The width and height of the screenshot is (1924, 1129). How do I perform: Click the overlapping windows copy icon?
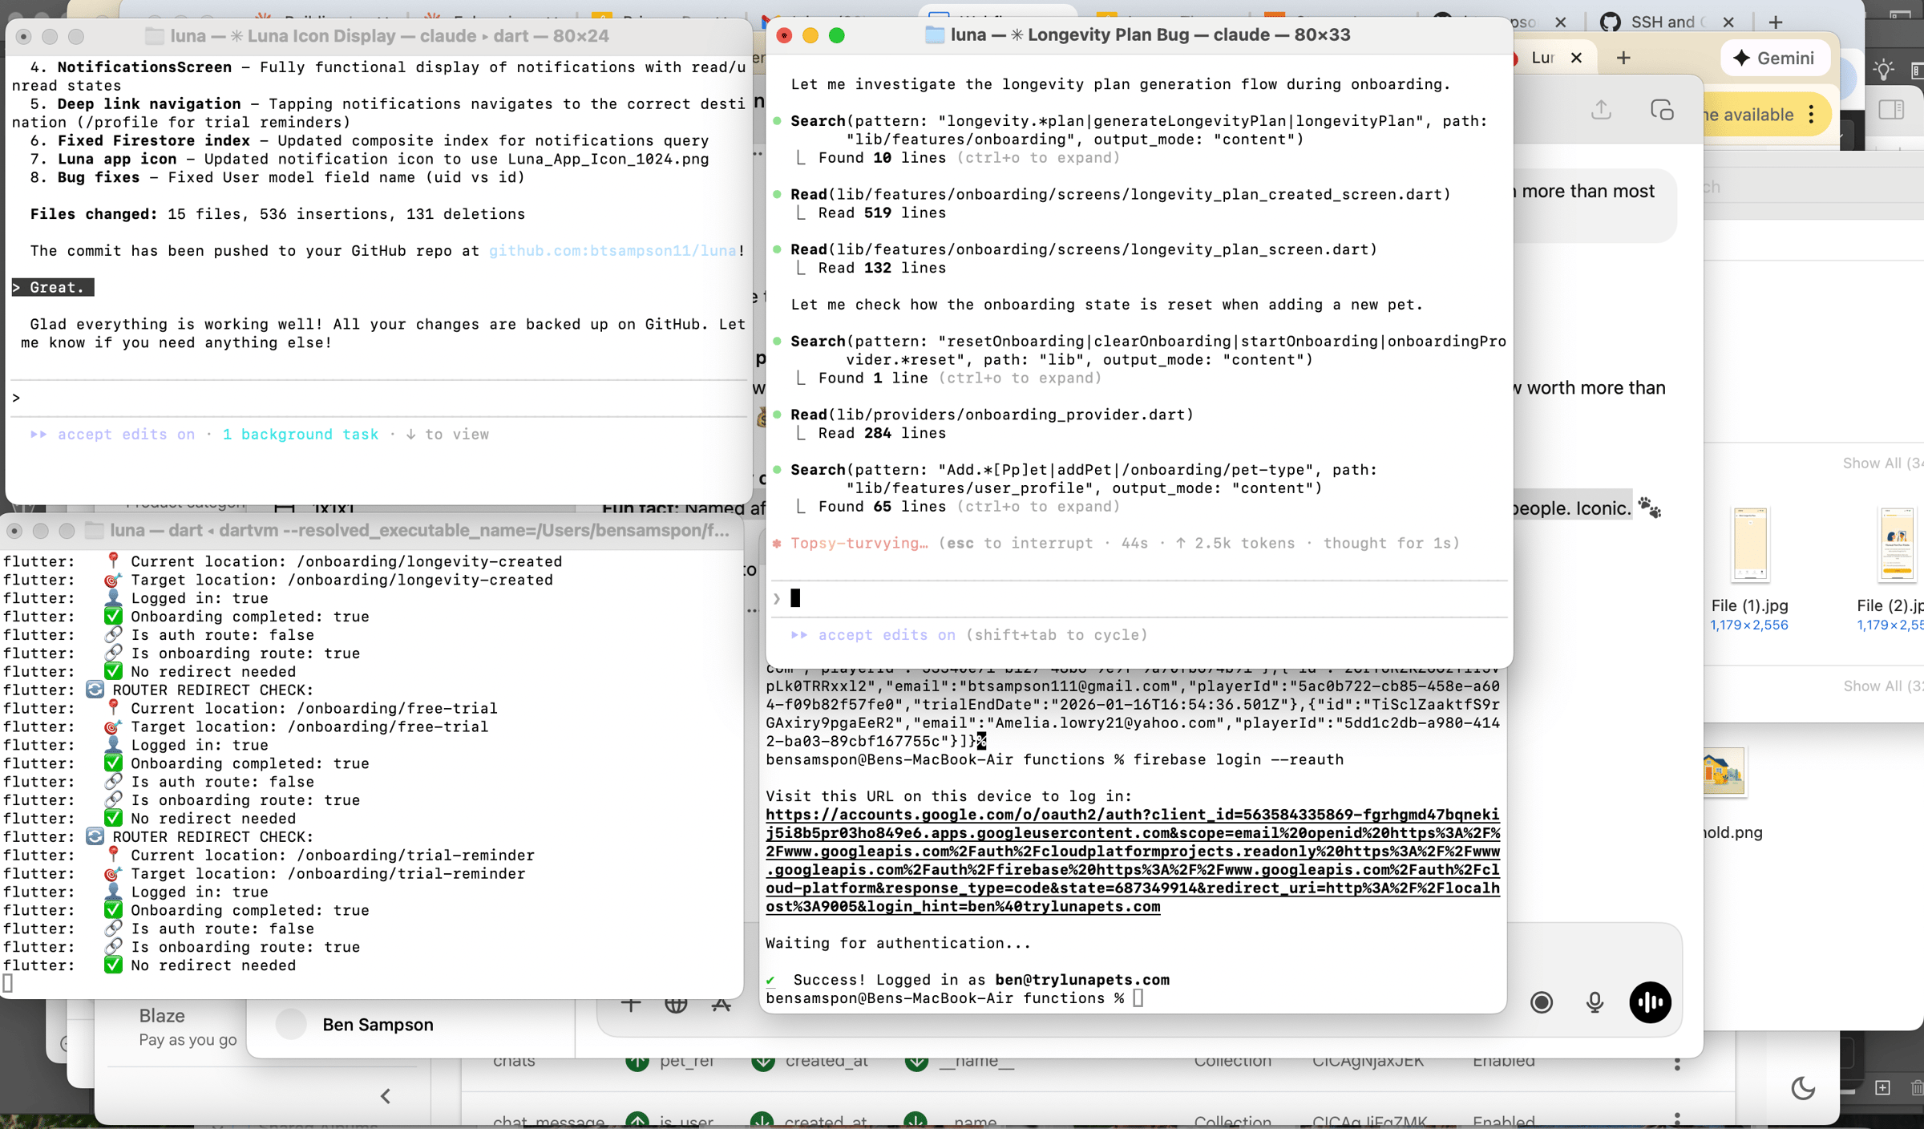pyautogui.click(x=1662, y=110)
